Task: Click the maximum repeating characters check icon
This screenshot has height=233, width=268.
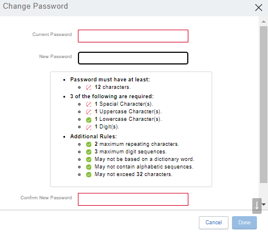Action: click(88, 145)
